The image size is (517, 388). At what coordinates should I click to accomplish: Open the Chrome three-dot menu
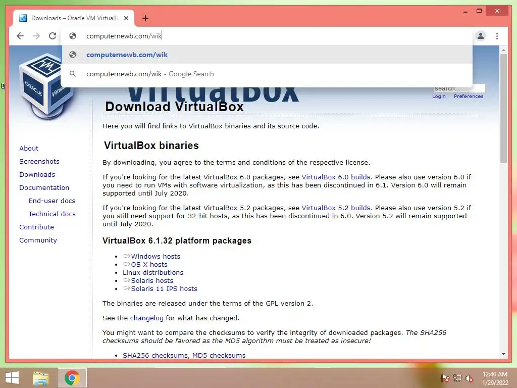[x=497, y=36]
